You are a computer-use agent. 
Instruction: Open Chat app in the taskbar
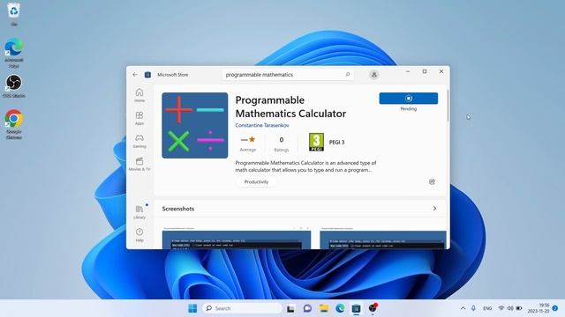(x=307, y=308)
